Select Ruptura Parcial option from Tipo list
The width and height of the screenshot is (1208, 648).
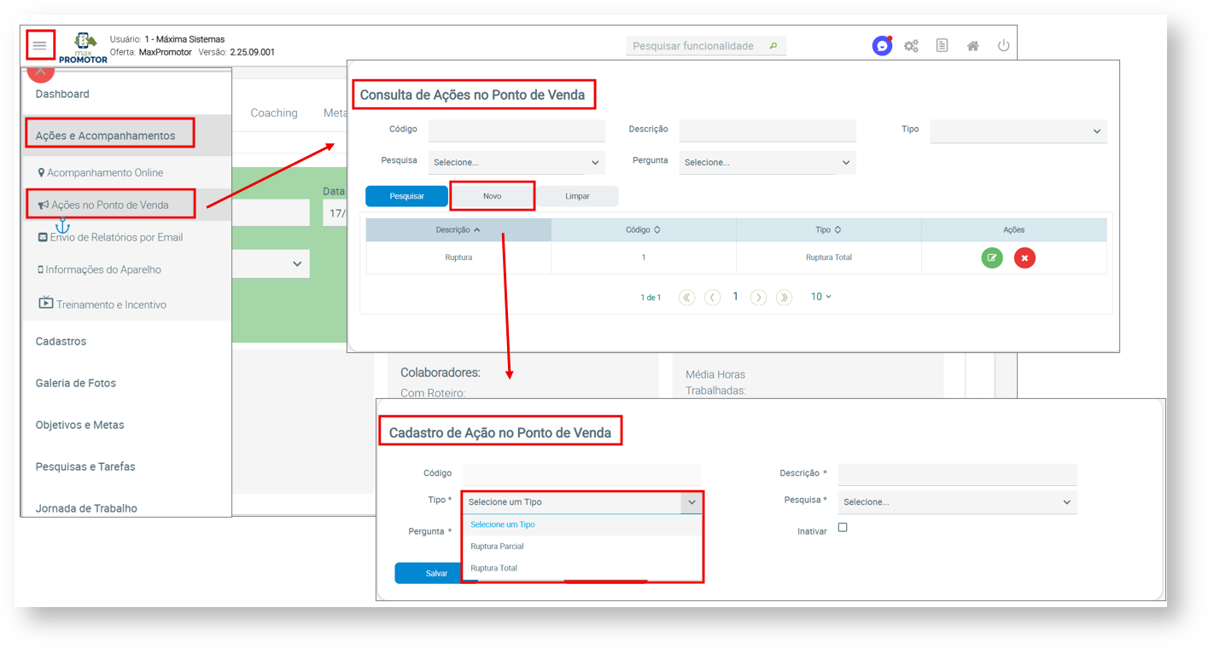pyautogui.click(x=497, y=546)
